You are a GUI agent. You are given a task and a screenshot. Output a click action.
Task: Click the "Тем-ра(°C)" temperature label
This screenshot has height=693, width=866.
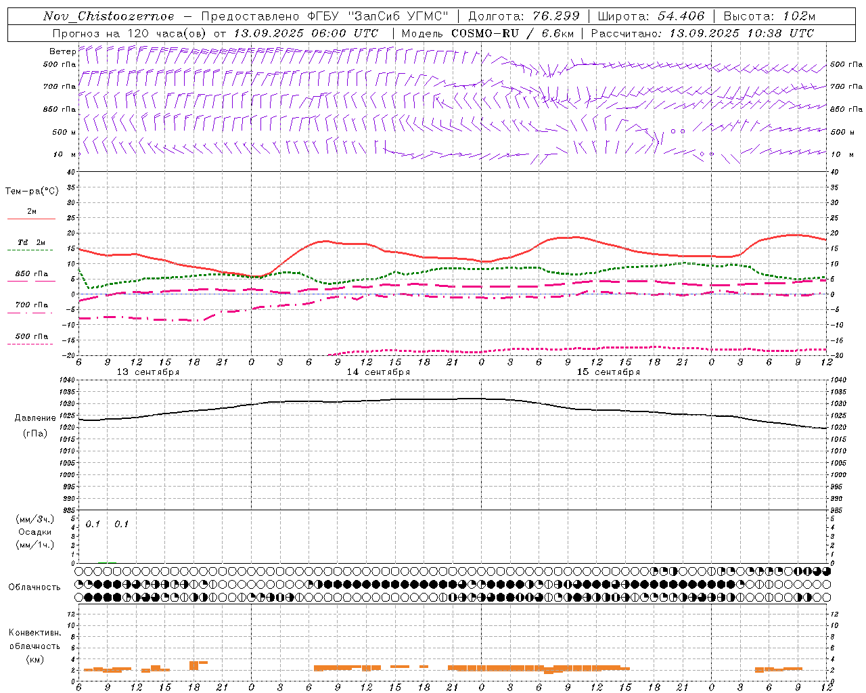[x=32, y=192]
